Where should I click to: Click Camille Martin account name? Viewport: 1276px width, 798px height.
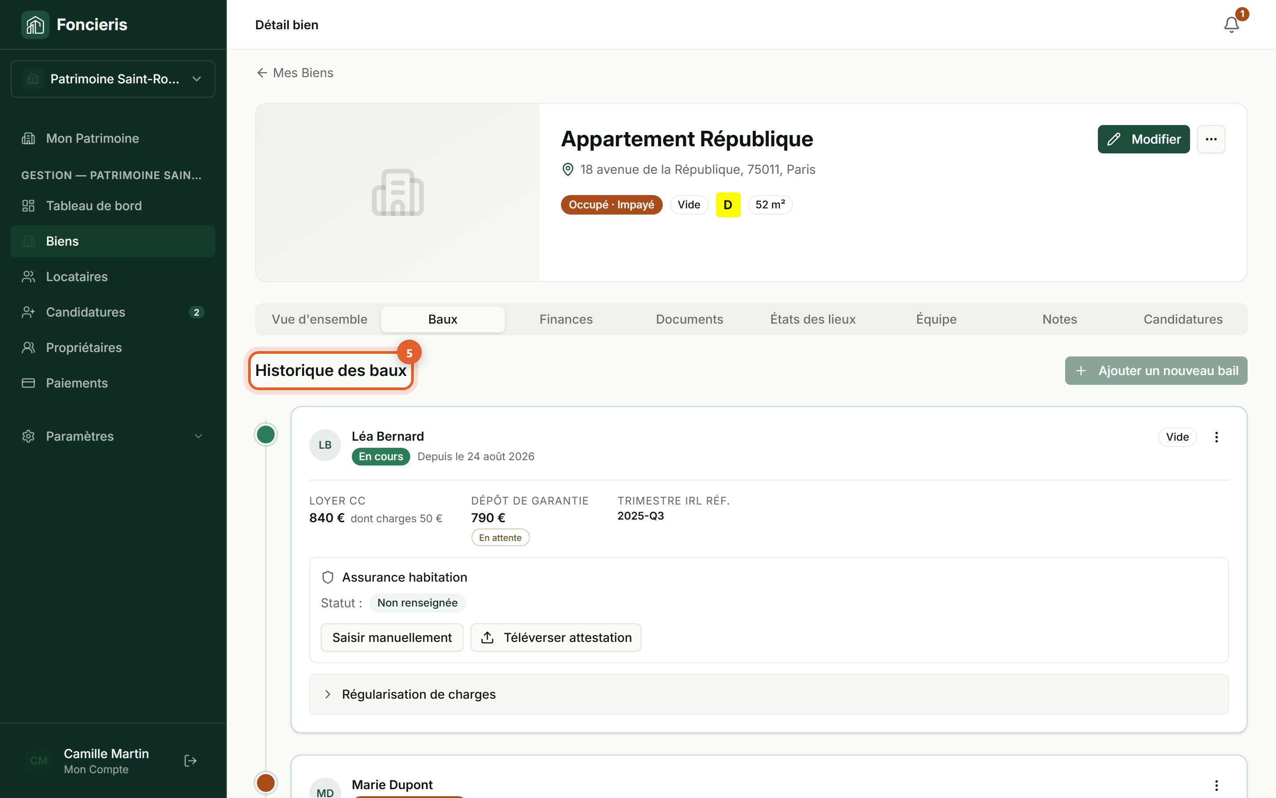point(106,754)
